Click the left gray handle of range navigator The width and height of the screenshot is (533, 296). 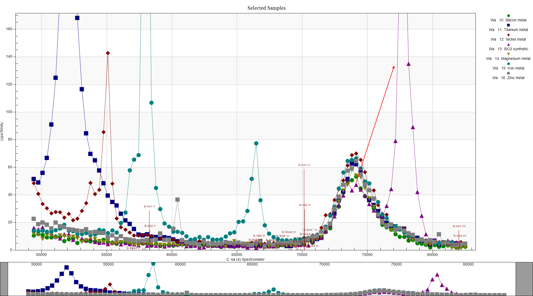pyautogui.click(x=4, y=279)
